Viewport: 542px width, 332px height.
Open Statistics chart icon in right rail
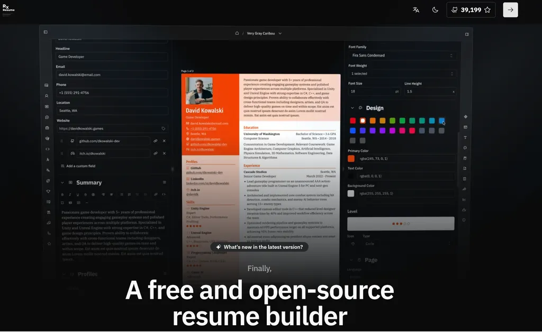click(464, 199)
